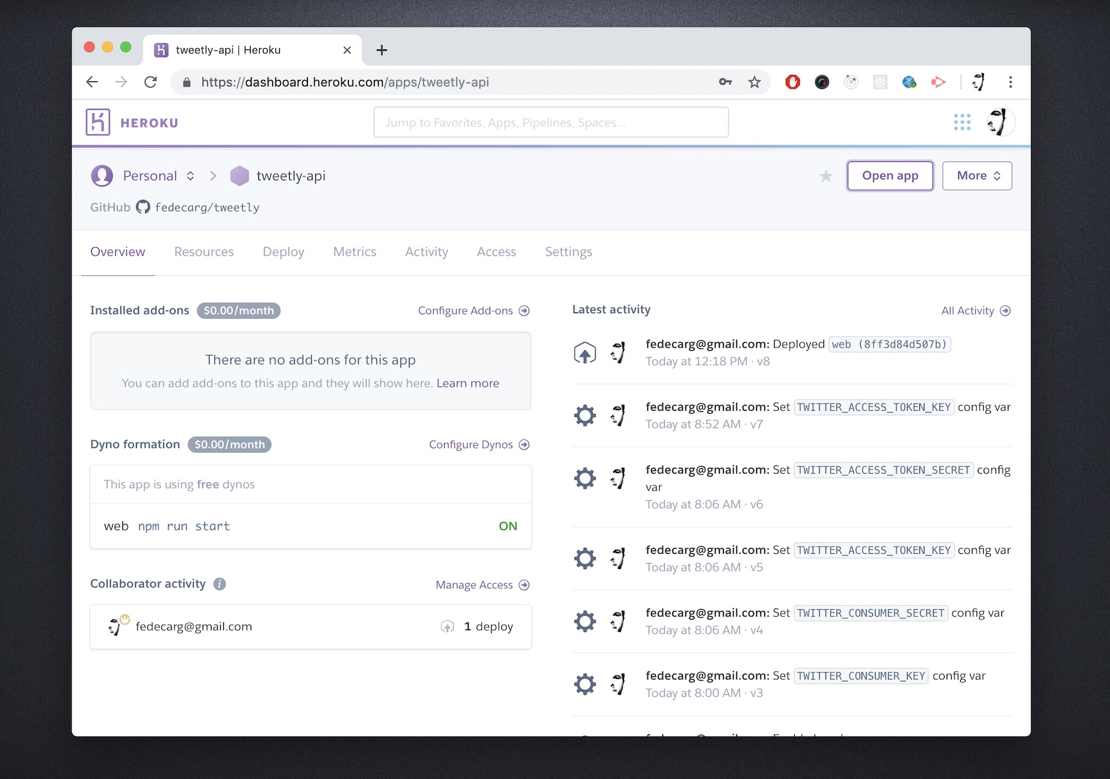The image size is (1110, 779).
Task: Click the Open app button
Action: (x=890, y=176)
